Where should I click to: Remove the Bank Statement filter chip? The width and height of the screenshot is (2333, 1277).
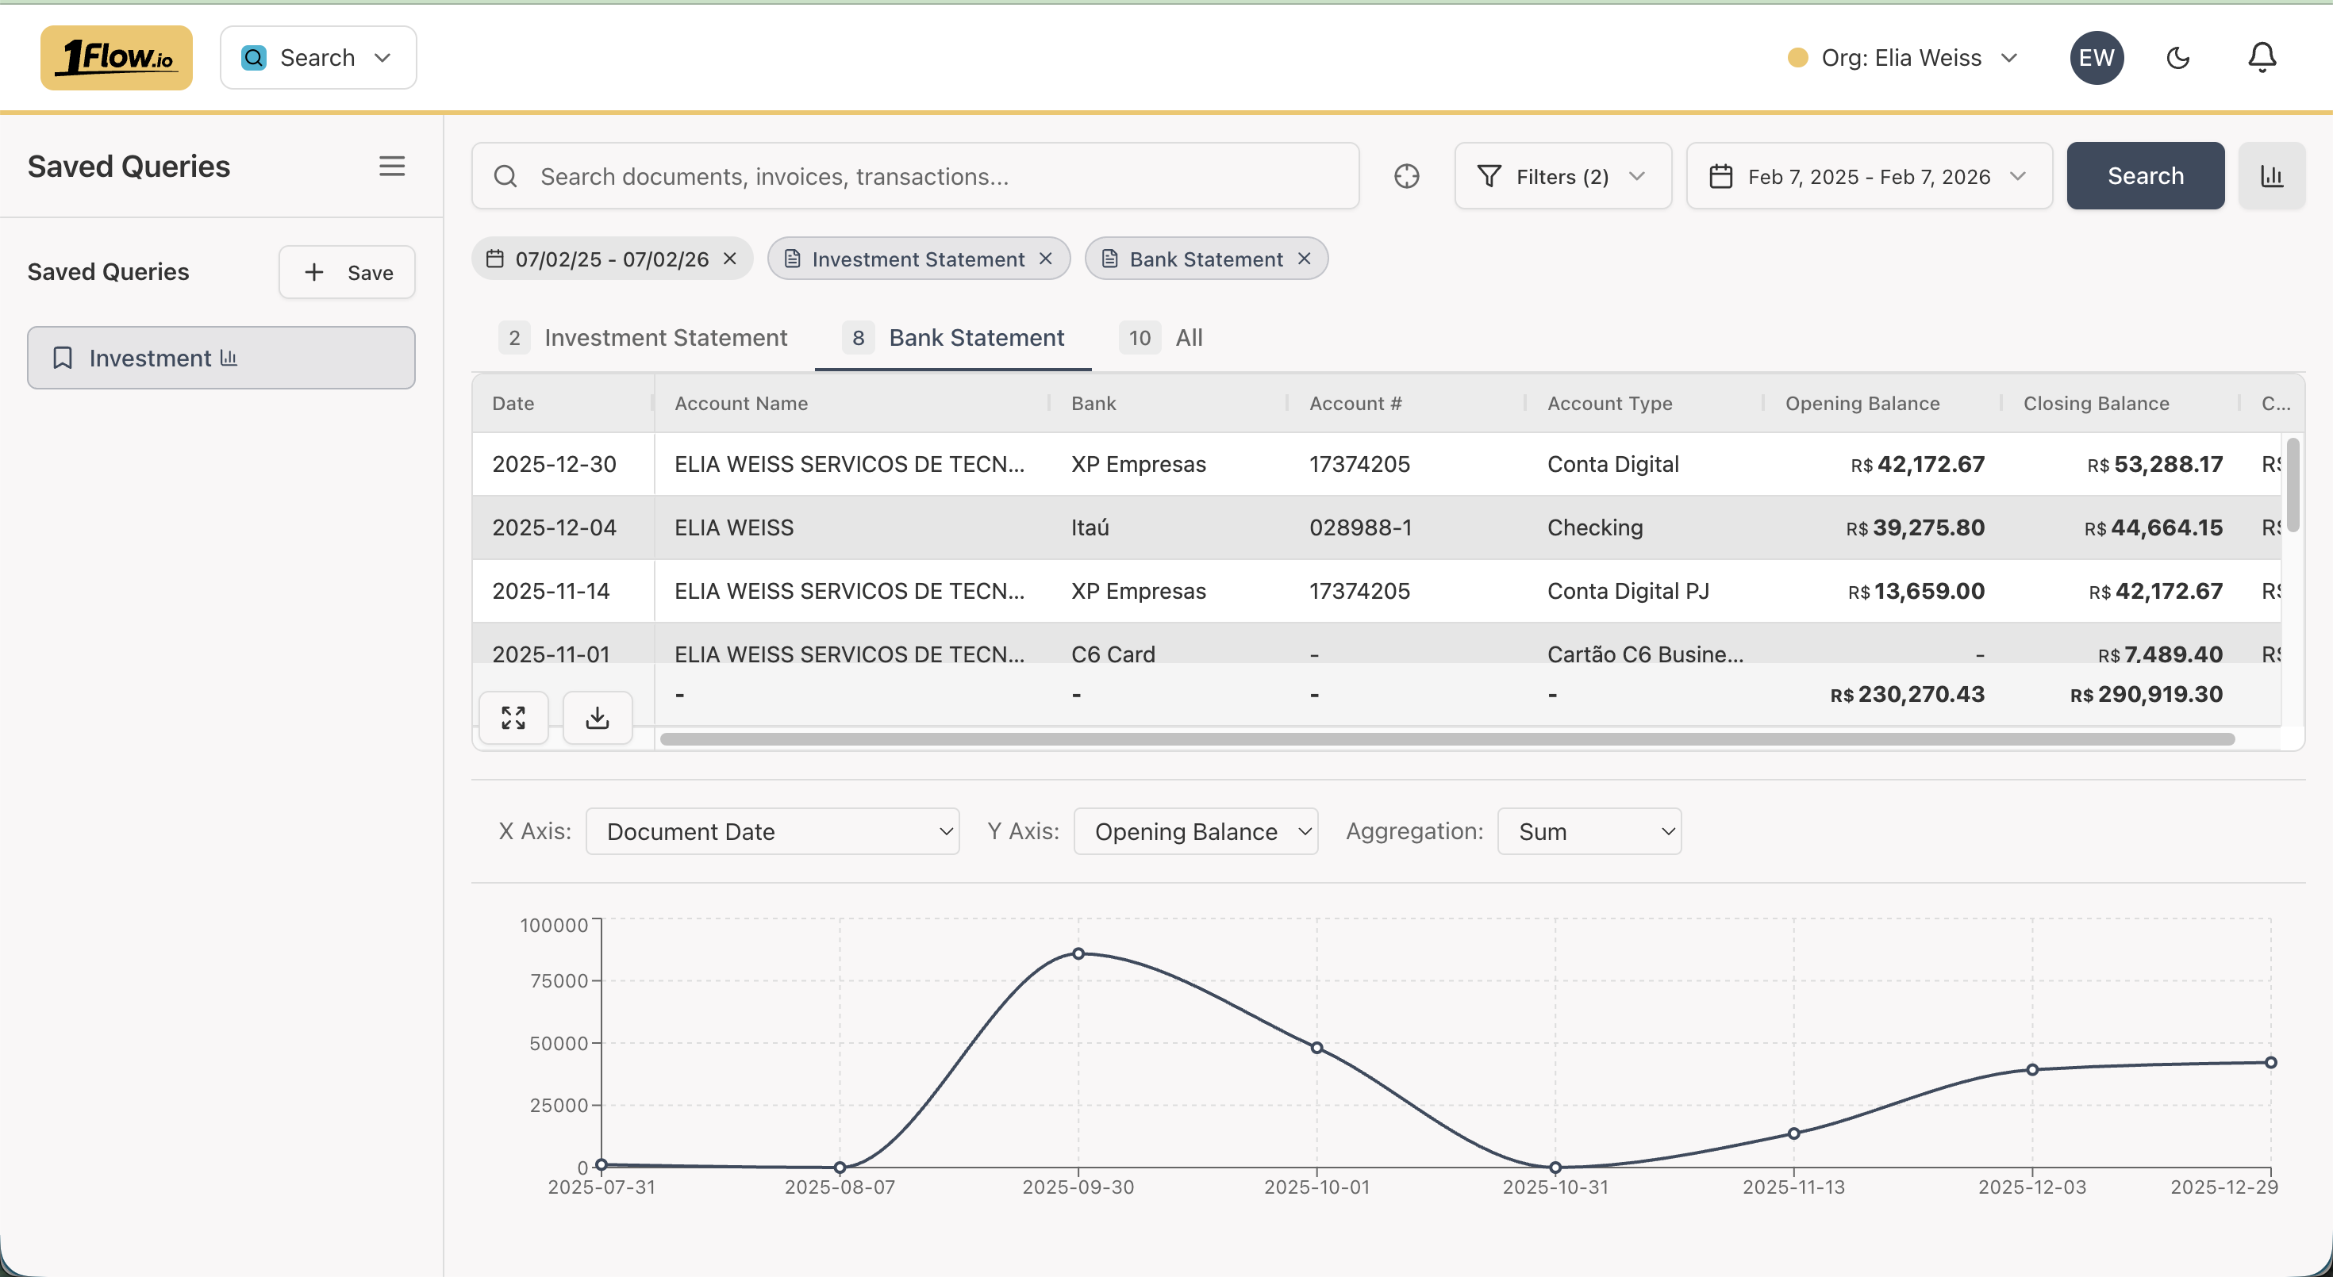coord(1304,259)
